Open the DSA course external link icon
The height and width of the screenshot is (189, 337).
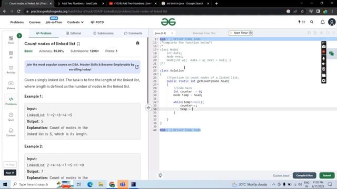point(137,67)
